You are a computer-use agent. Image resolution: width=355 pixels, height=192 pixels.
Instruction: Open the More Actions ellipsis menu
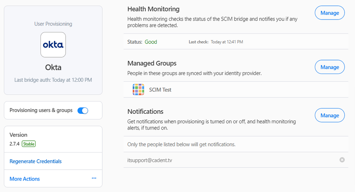[94, 178]
